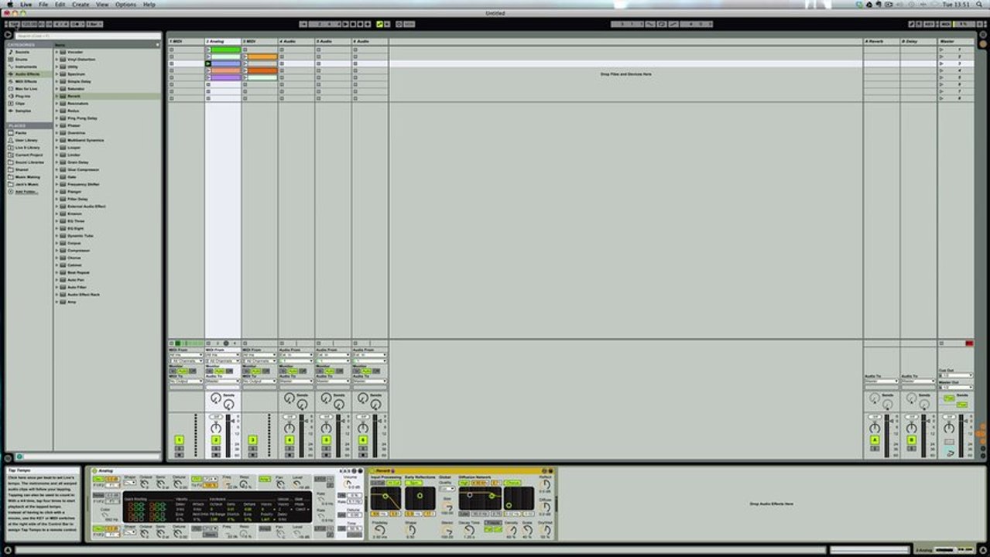Open Packs in Places
Screen dimensions: 990x557
click(x=20, y=132)
